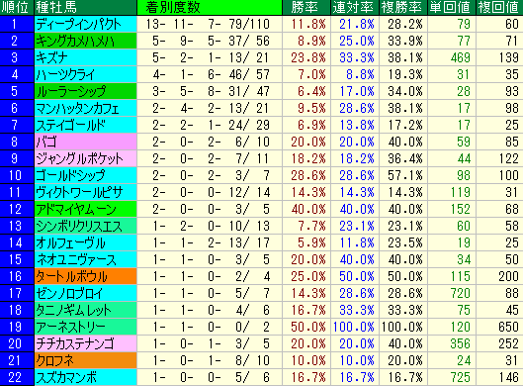Select the orange タートルボウル cell
523x386 pixels.
pos(85,276)
